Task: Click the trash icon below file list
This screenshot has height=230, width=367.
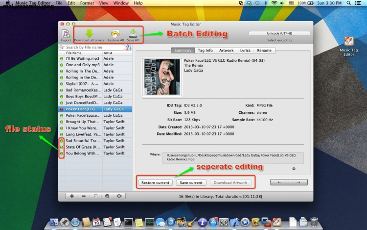Action: point(95,196)
